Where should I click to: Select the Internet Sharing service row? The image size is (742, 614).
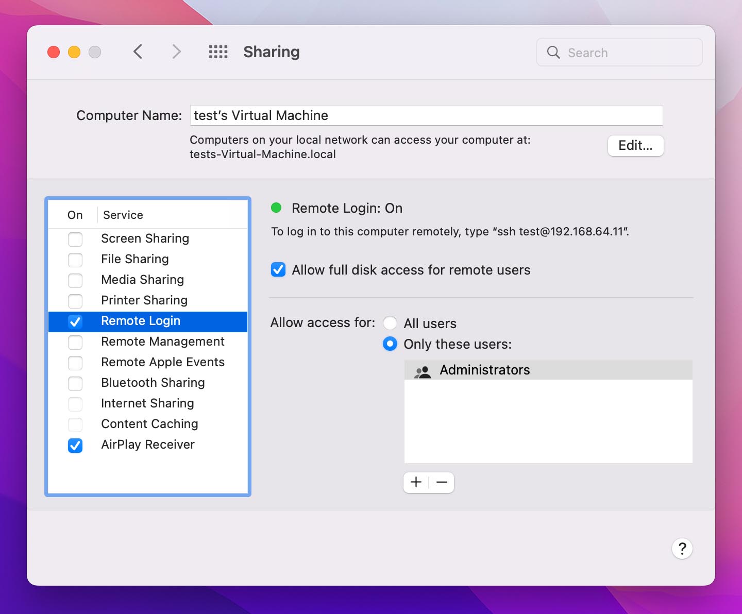coord(148,403)
